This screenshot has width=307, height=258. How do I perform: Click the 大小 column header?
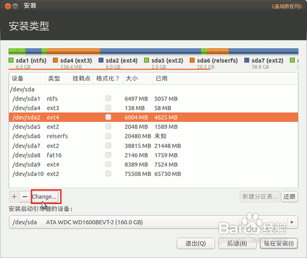coord(138,78)
